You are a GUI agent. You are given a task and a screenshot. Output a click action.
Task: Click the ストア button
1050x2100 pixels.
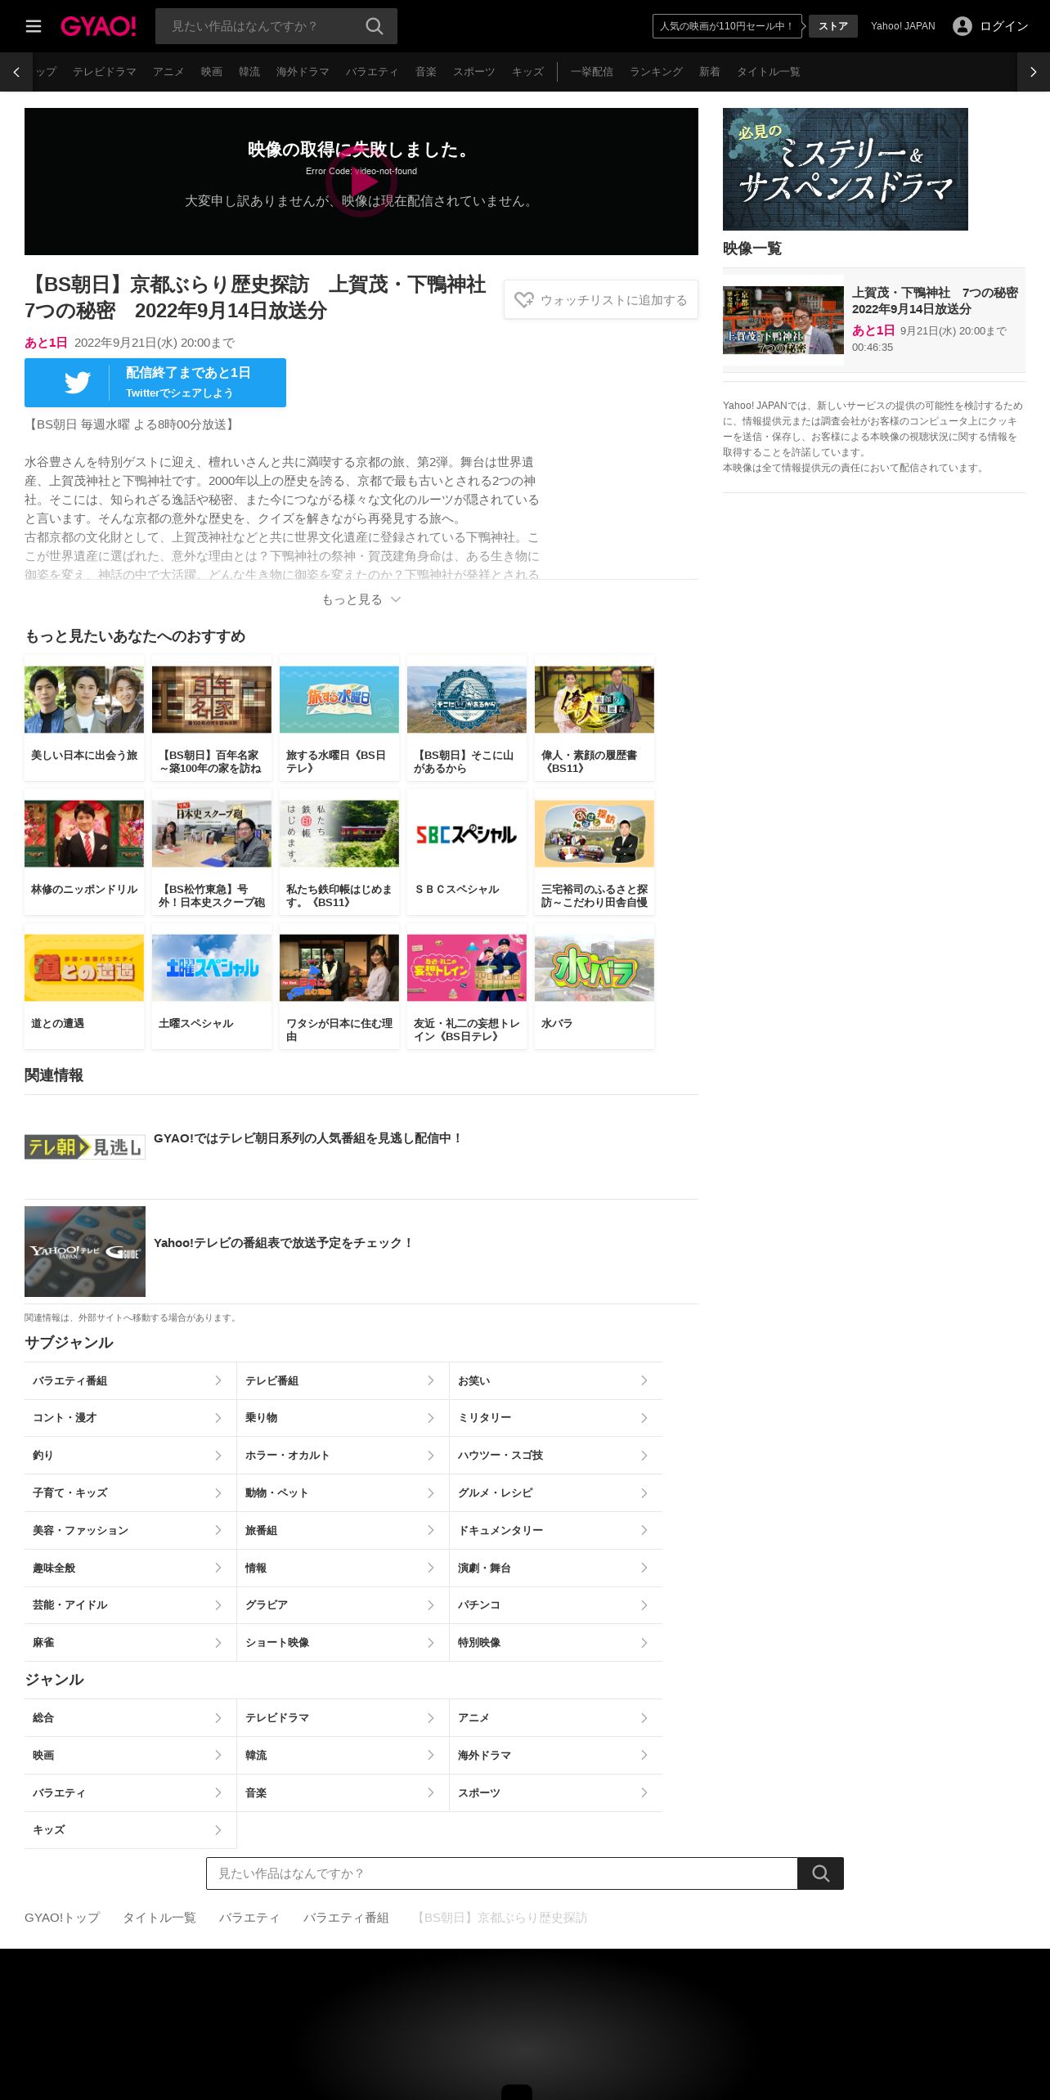pos(833,26)
